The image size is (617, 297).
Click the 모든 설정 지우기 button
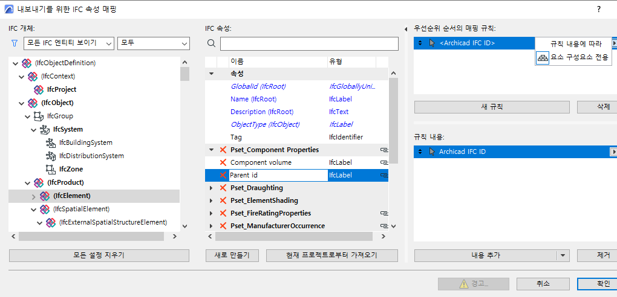[x=99, y=255]
